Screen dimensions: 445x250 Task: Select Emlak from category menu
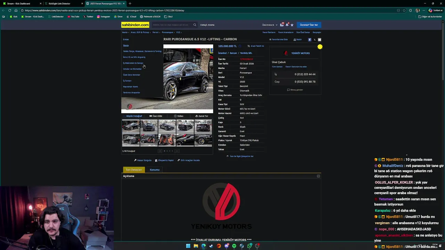[x=126, y=39]
